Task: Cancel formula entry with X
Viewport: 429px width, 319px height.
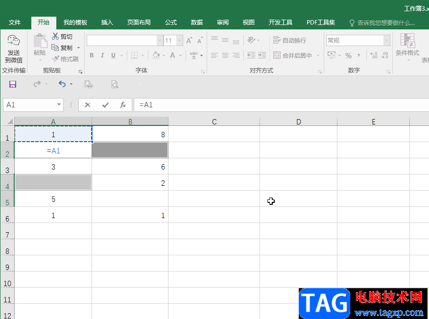Action: [x=88, y=105]
